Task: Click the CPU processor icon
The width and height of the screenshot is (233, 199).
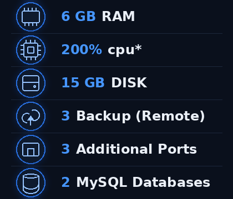Action: pos(31,50)
